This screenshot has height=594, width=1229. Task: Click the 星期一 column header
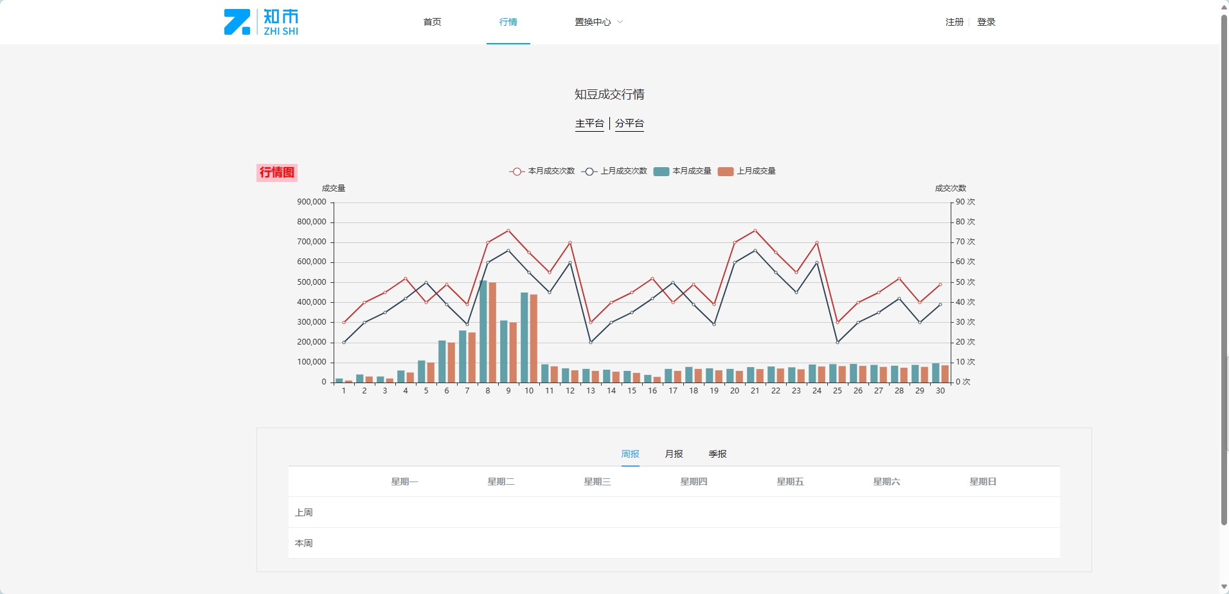[x=404, y=482]
